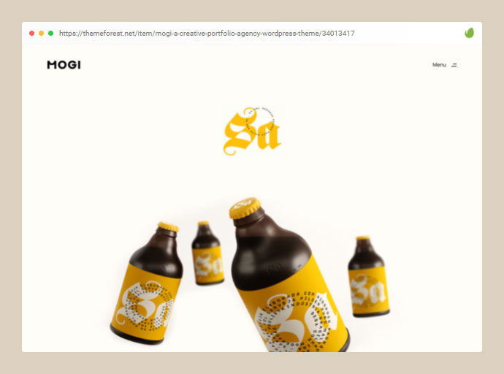The height and width of the screenshot is (374, 504).
Task: Click the yellow label on the left bottle
Action: click(145, 302)
